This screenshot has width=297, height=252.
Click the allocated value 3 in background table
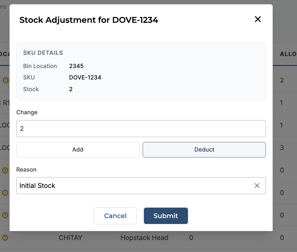click(x=282, y=148)
